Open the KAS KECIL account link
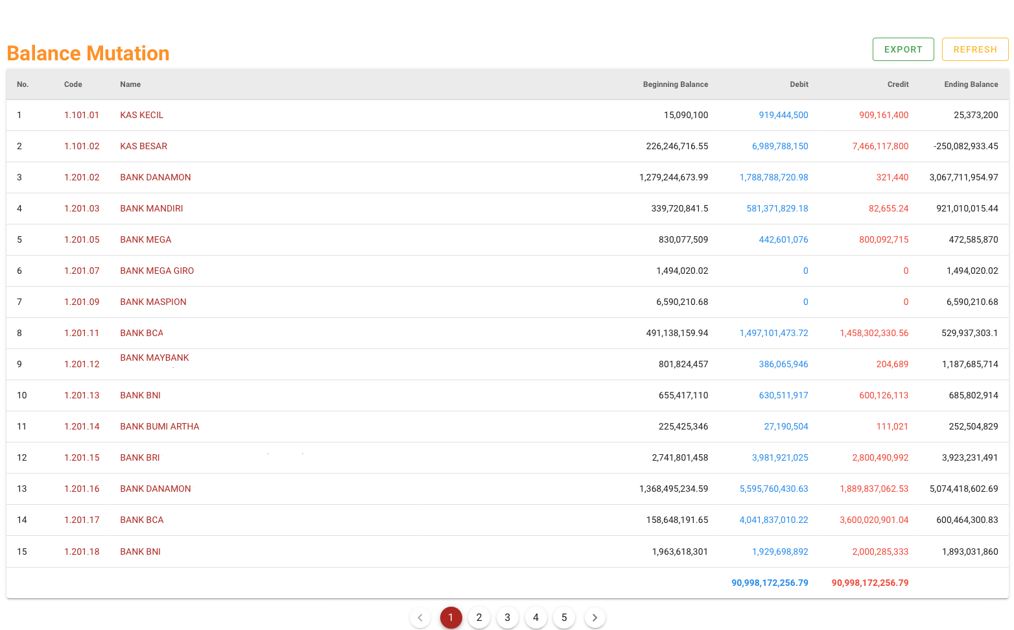This screenshot has width=1014, height=630. click(141, 115)
